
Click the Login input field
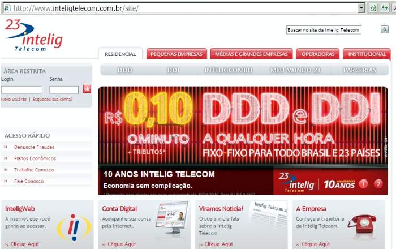click(21, 89)
